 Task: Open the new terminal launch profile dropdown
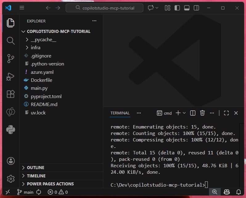pyautogui.click(x=184, y=113)
